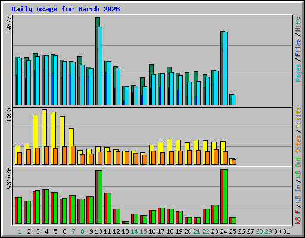This screenshot has height=238, width=305.
Task: Click the red kB bar for day 10
Action: tap(97, 197)
